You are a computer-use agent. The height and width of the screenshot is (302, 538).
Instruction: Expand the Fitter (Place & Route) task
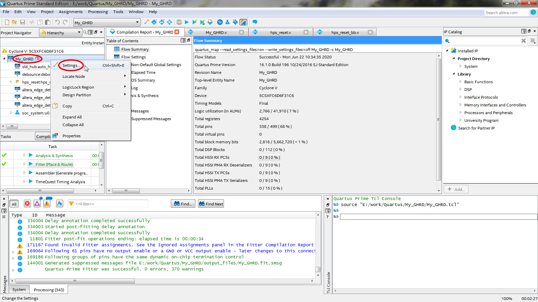pos(24,164)
